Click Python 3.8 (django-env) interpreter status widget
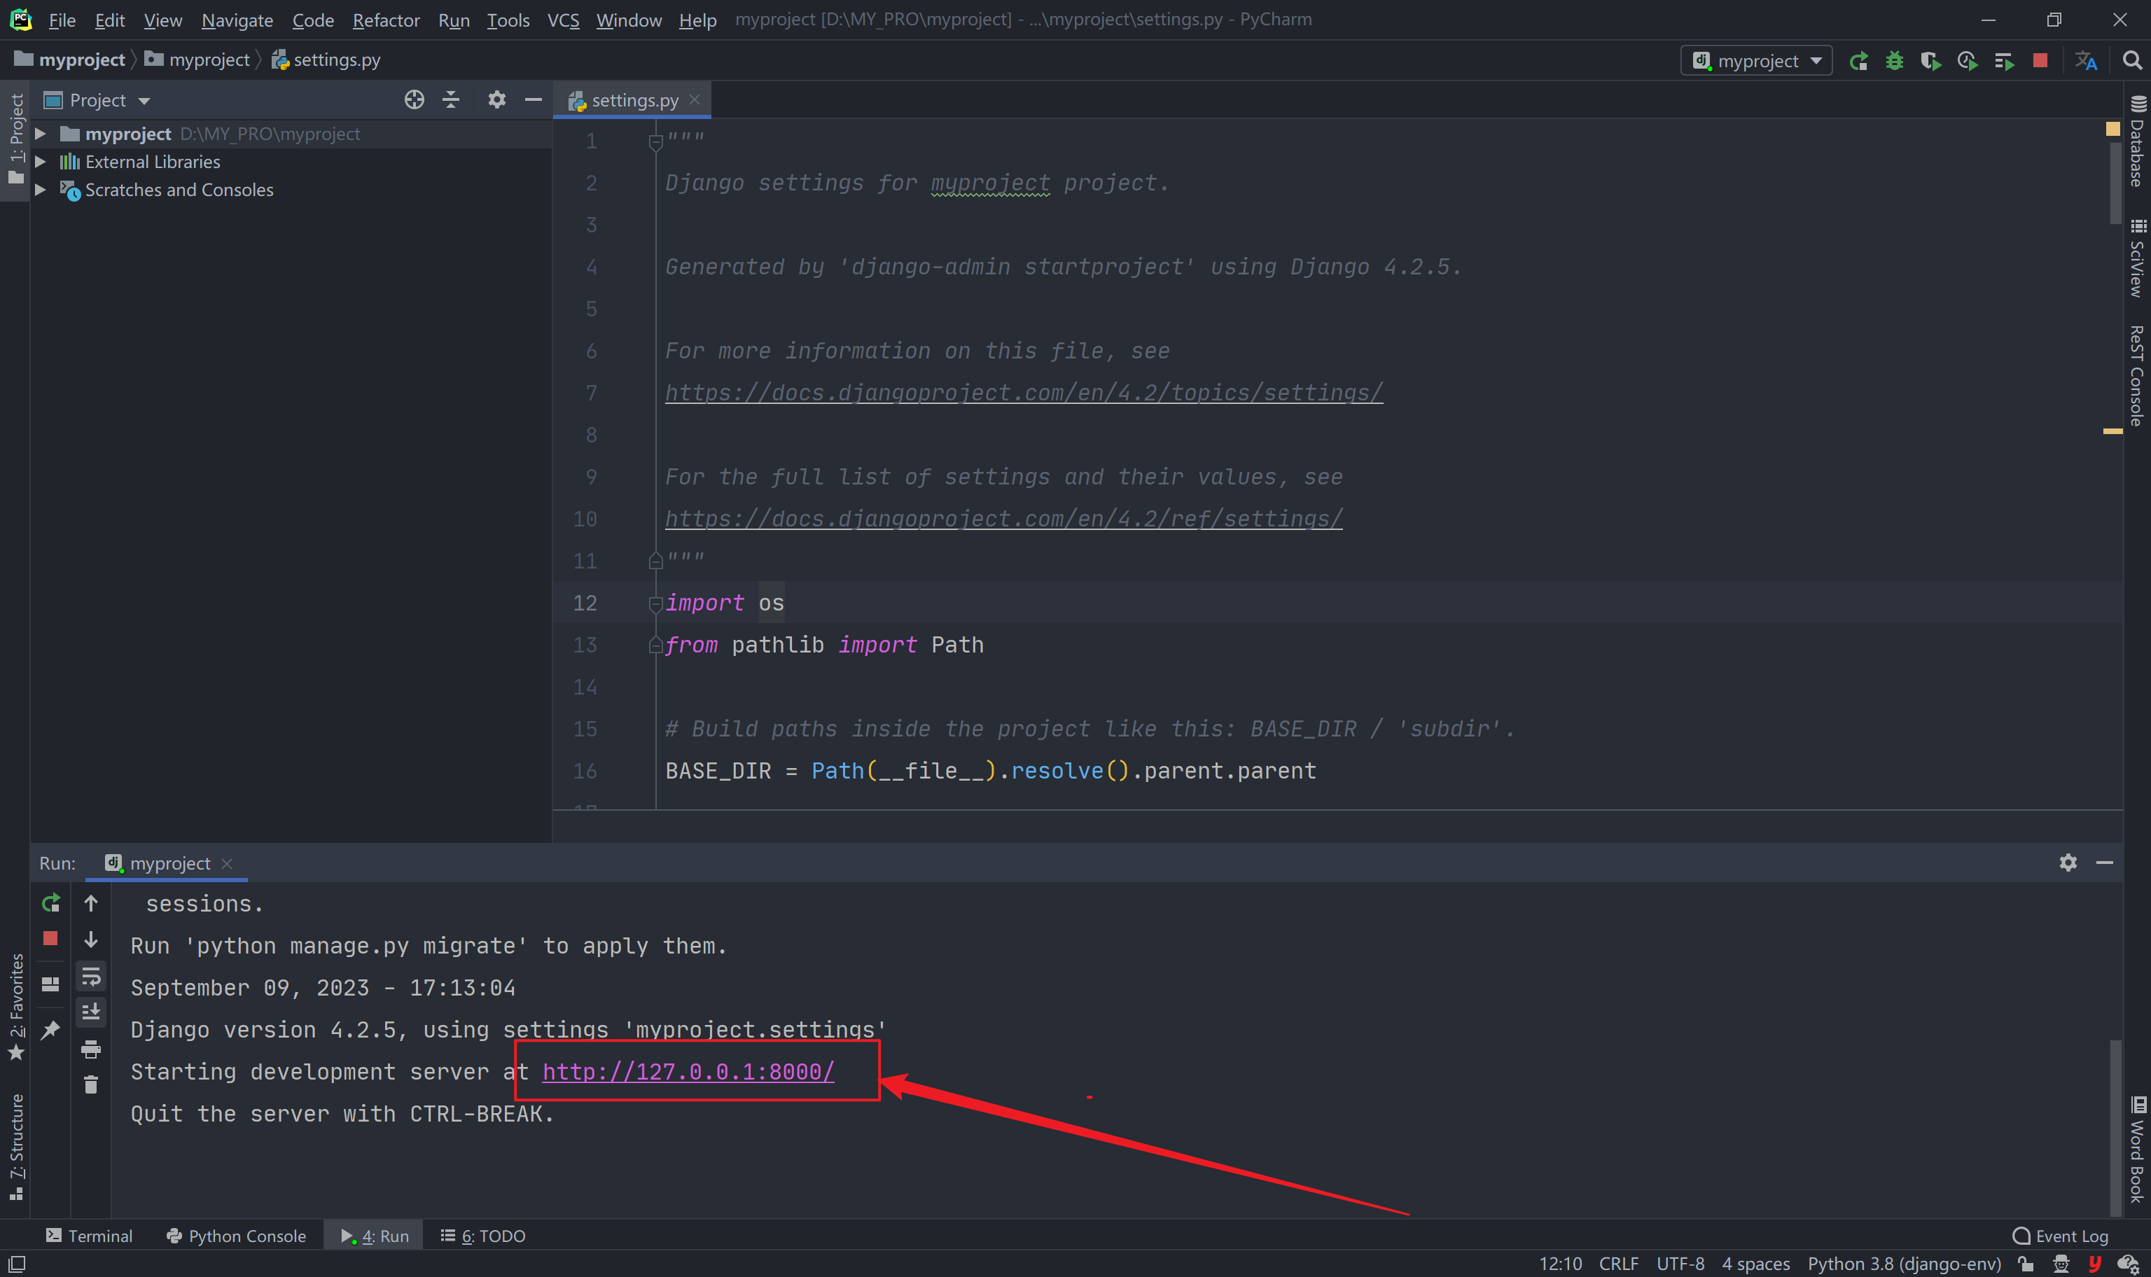 (x=1903, y=1263)
